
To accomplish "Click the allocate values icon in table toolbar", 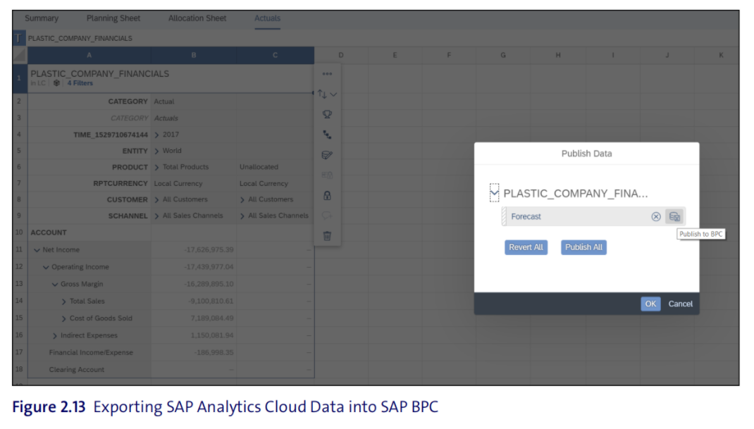I will (x=327, y=155).
